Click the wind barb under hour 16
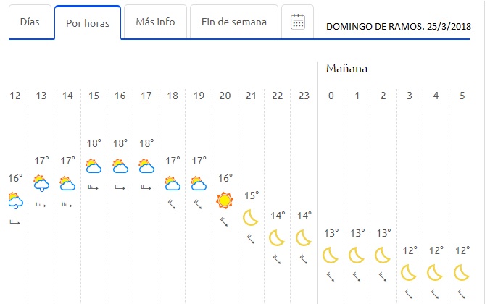Image resolution: width=490 pixels, height=304 pixels. click(x=120, y=187)
